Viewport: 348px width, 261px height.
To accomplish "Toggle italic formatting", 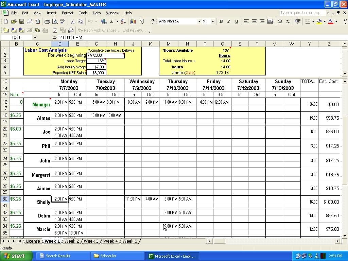I will pos(228,21).
